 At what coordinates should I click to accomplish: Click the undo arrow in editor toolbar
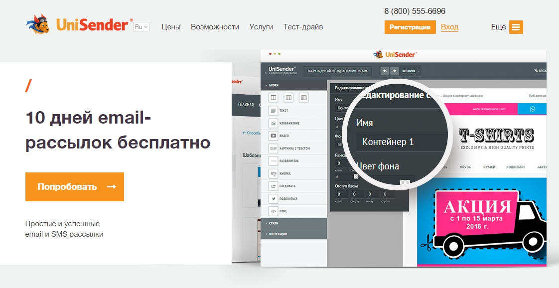[x=385, y=71]
